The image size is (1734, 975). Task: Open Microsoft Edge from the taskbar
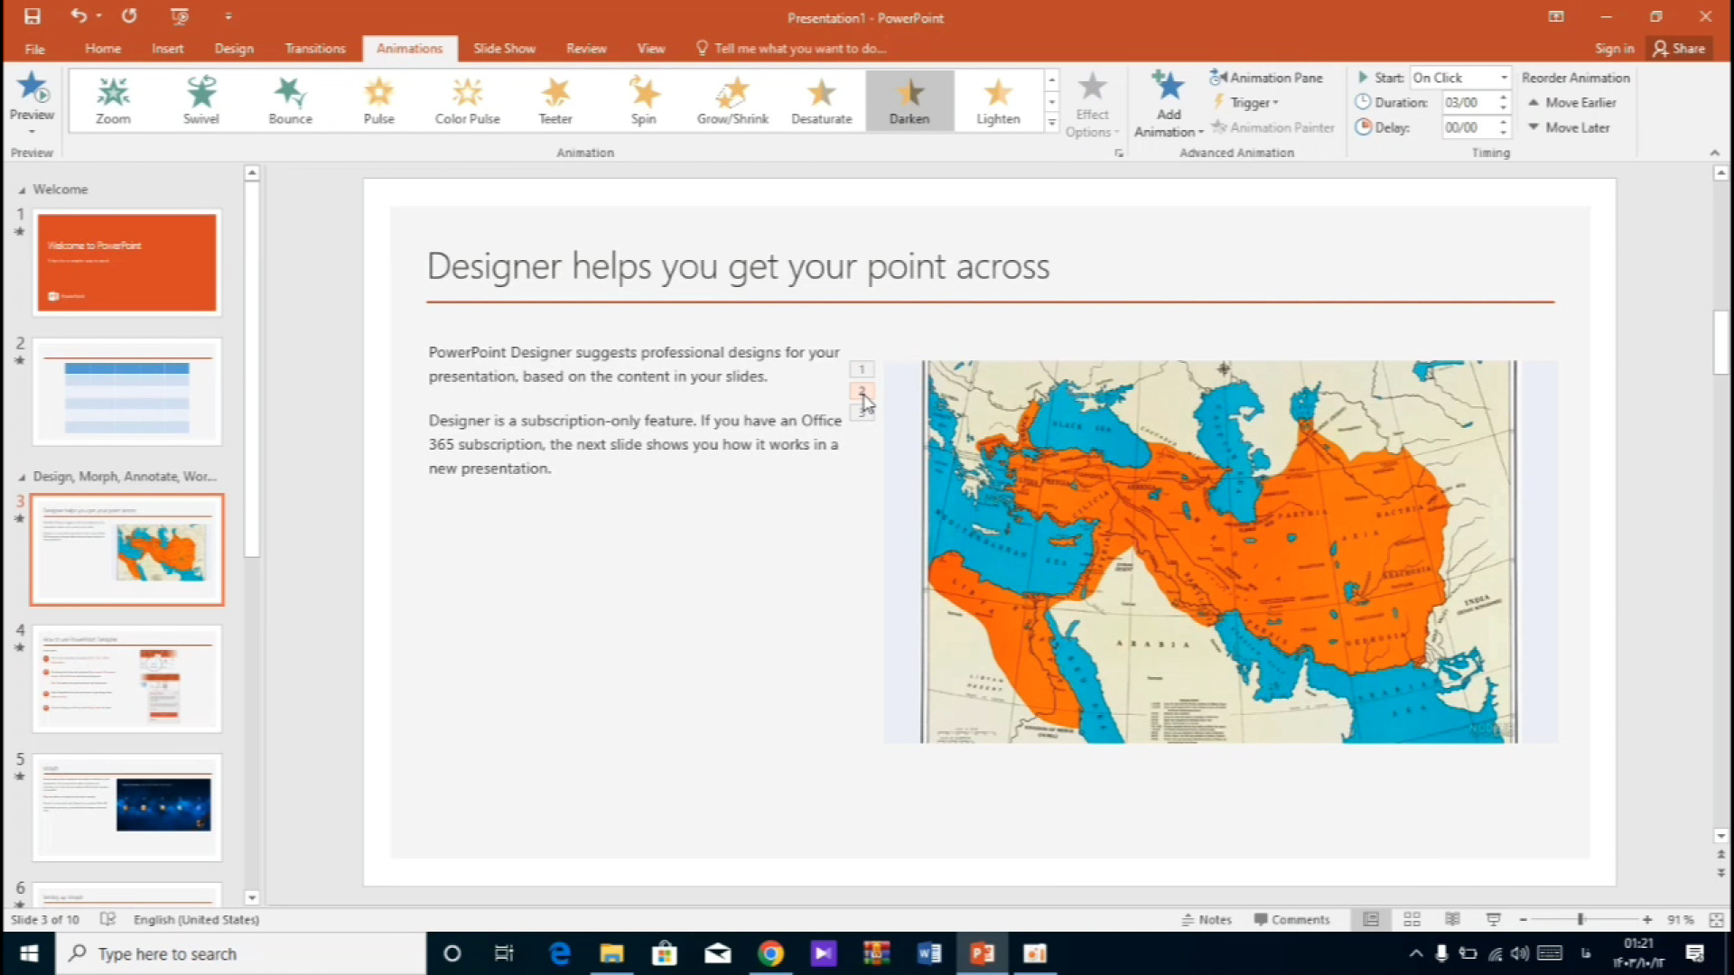560,953
